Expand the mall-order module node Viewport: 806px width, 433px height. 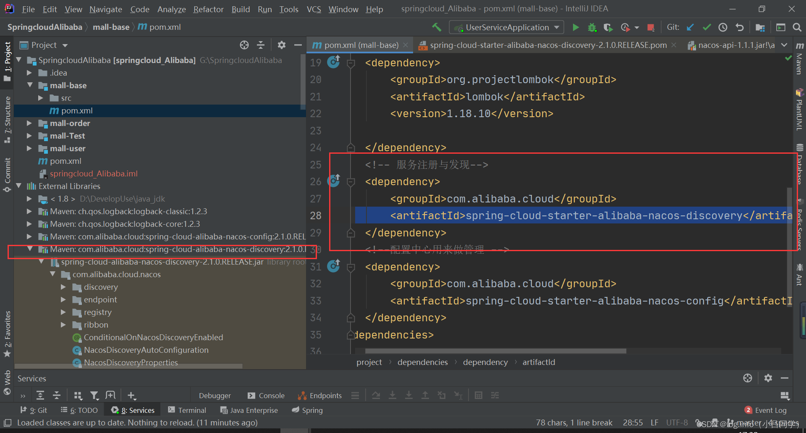coord(29,123)
